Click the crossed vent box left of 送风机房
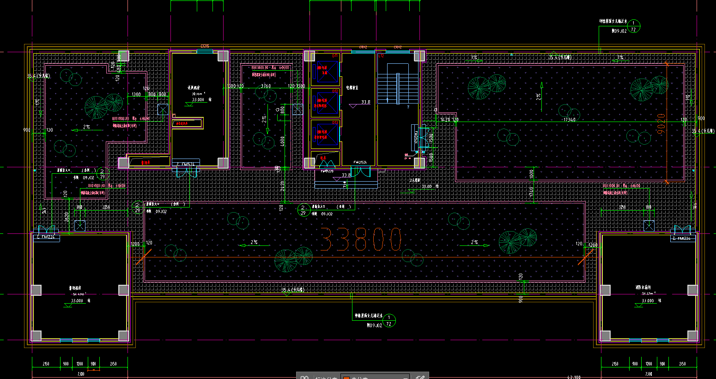This screenshot has width=716, height=379. click(163, 110)
